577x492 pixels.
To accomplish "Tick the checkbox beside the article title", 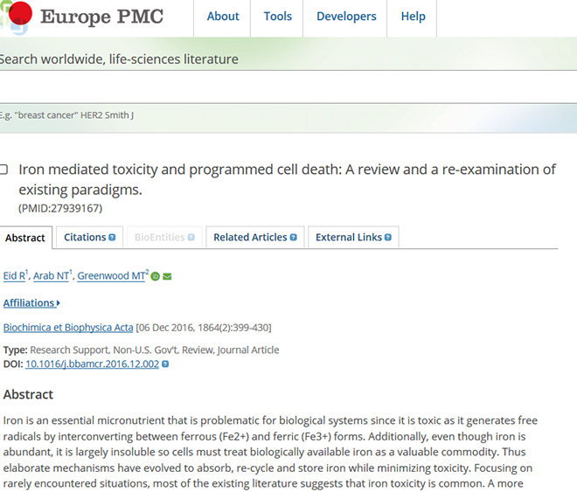I will [3, 170].
